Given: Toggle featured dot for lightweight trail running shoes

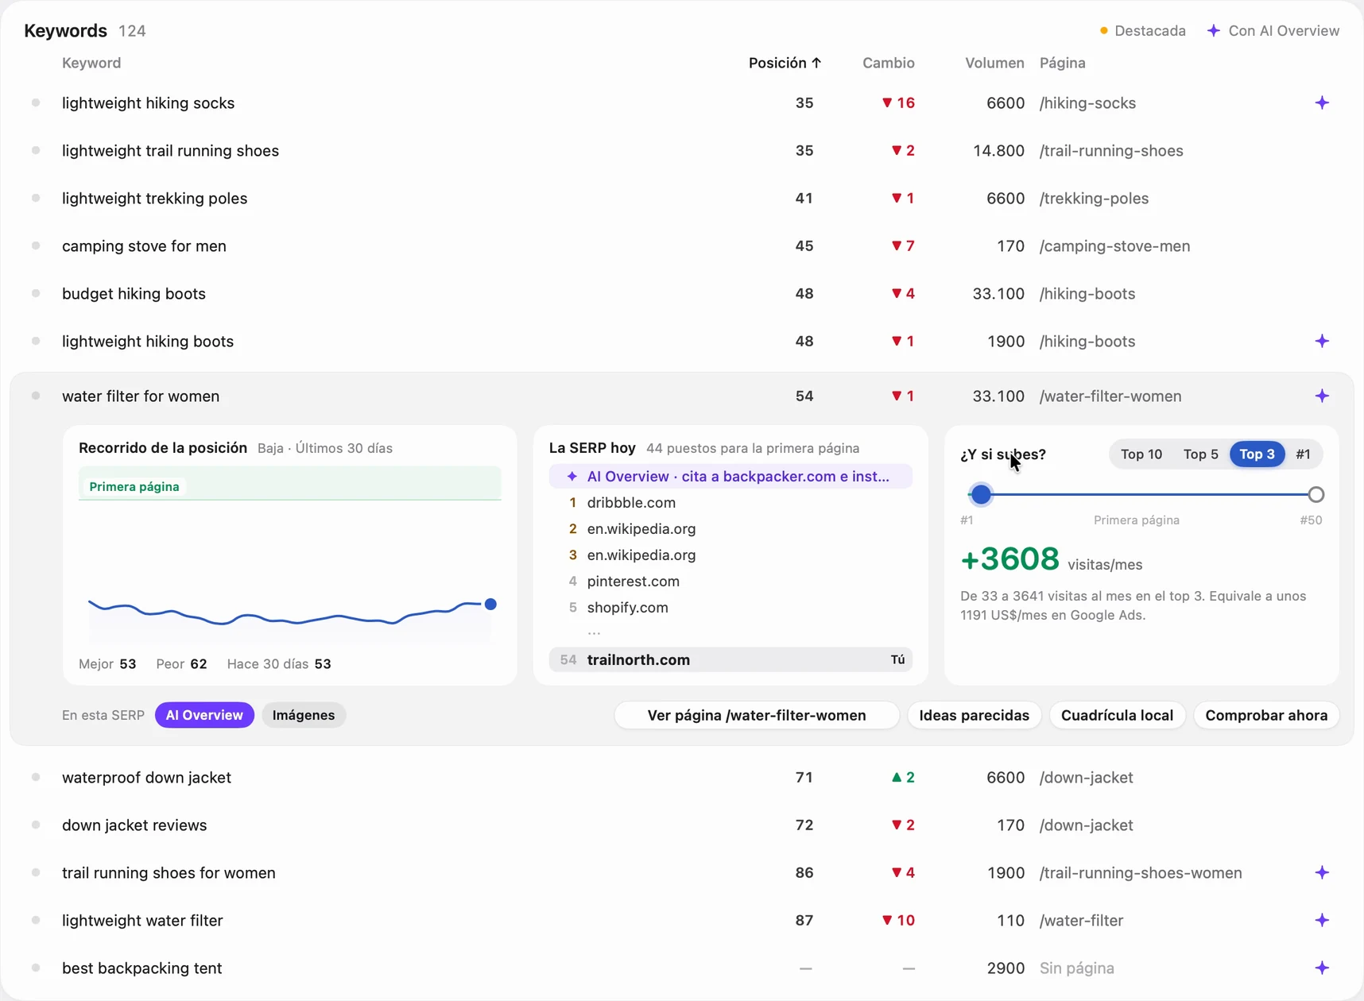Looking at the screenshot, I should (x=36, y=150).
